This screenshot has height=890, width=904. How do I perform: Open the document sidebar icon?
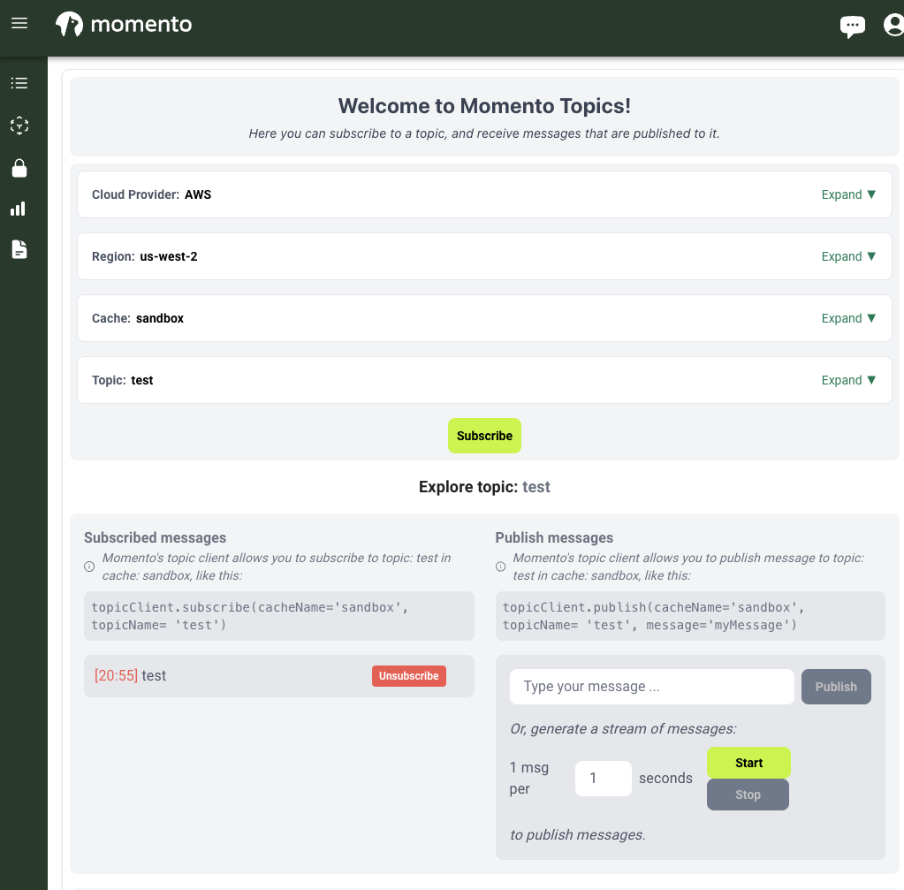click(19, 249)
